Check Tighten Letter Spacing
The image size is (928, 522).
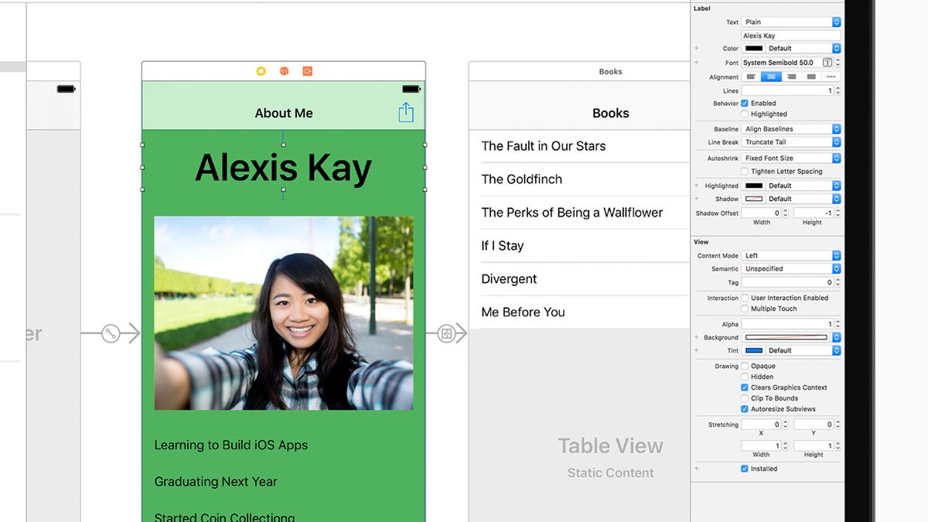pyautogui.click(x=745, y=172)
